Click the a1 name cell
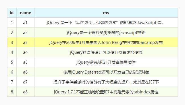This screenshot has width=185, height=105. pos(25,22)
